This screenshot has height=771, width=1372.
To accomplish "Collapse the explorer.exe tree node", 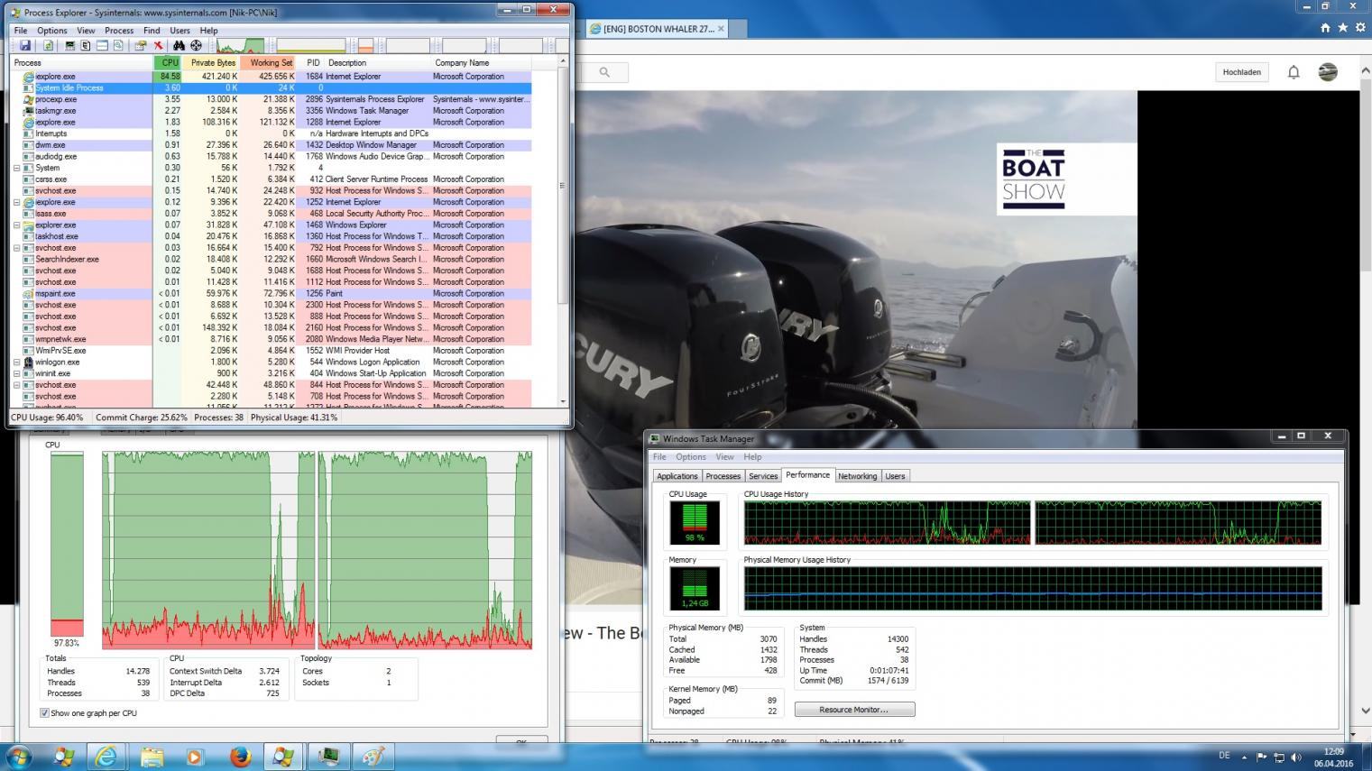I will pyautogui.click(x=17, y=225).
